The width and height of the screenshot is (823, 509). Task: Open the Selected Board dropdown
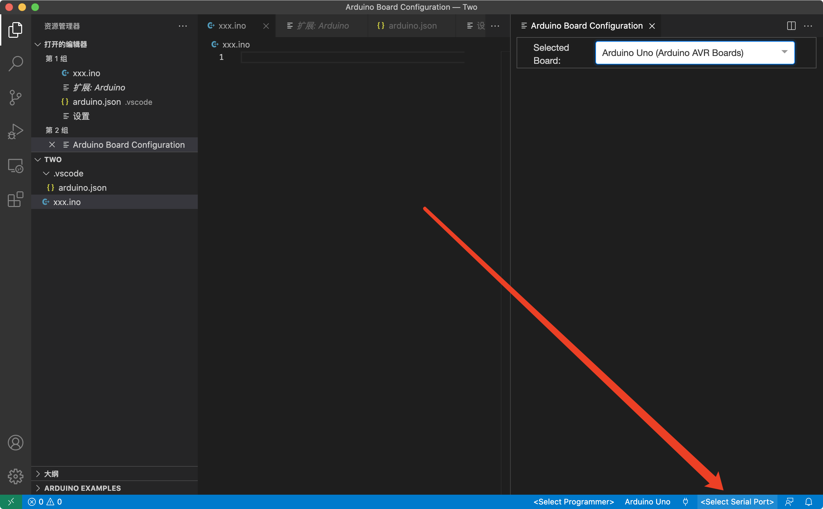695,53
